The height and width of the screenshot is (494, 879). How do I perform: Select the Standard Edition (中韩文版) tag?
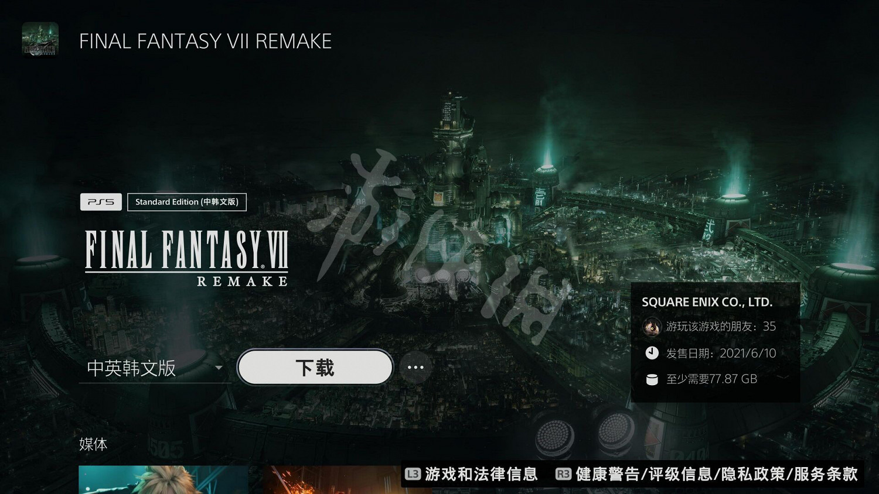(x=187, y=202)
